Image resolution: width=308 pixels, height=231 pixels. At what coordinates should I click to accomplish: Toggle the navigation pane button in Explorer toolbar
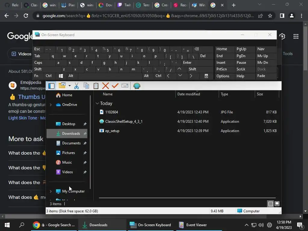pos(51,86)
